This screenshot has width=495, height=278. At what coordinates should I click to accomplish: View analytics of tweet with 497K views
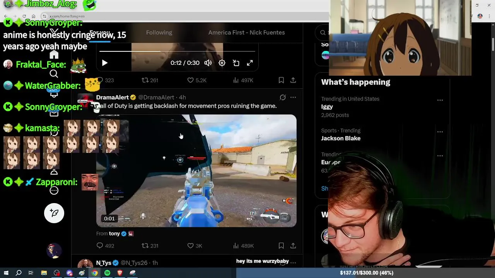tap(243, 80)
